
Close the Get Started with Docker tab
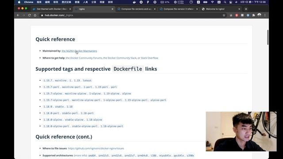70,9
